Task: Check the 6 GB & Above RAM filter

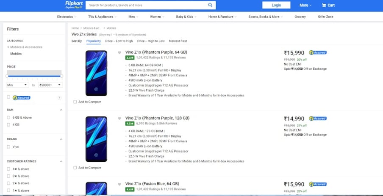Action: click(x=8, y=117)
